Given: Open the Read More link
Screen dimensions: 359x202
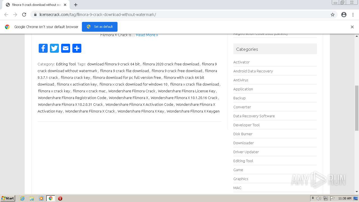Looking at the screenshot, I should [x=147, y=35].
